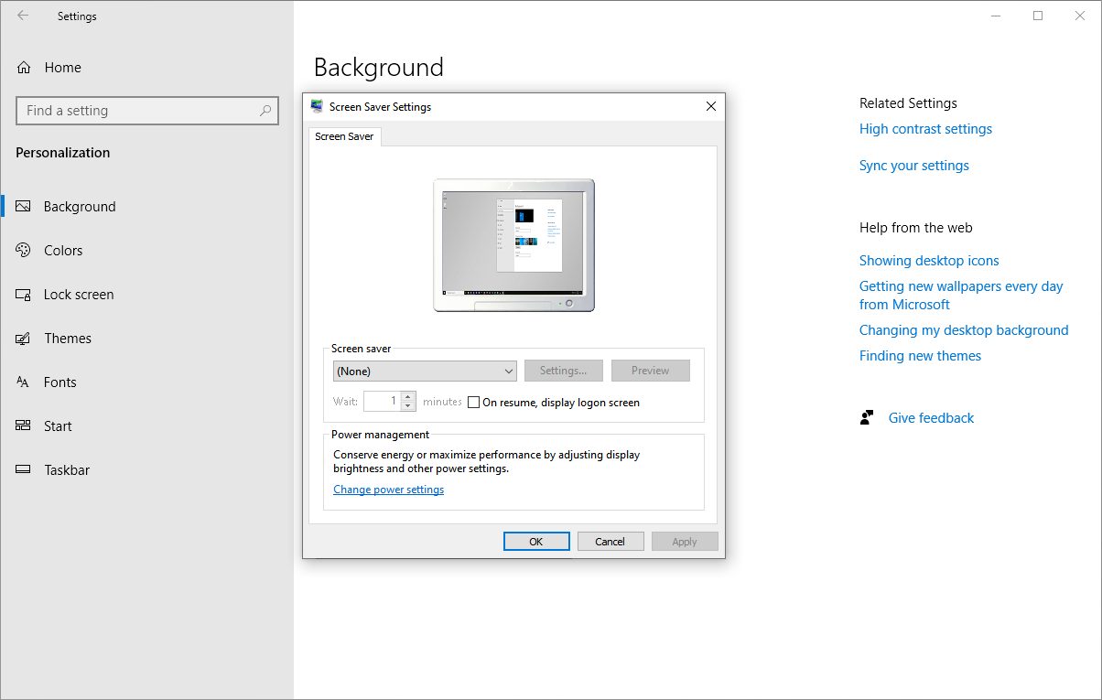Screen dimensions: 1102x700
Task: Enable 'On resume, display logon screen'
Action: (473, 402)
